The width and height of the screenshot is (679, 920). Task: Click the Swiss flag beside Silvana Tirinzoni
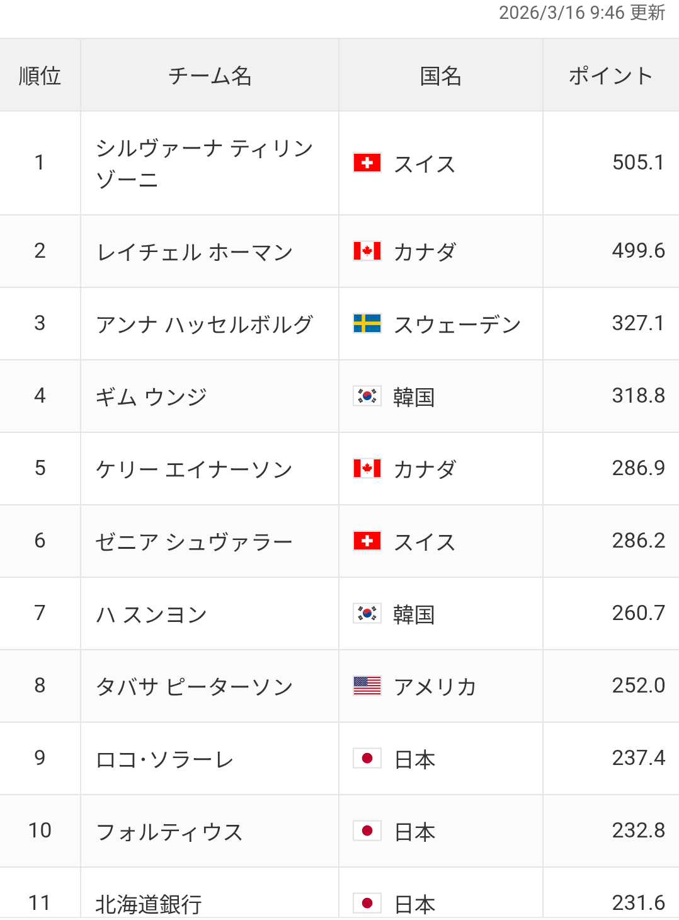pyautogui.click(x=367, y=163)
